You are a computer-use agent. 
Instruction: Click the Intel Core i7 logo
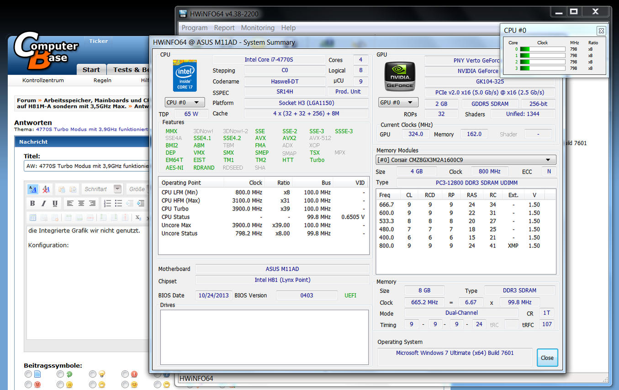click(x=185, y=75)
